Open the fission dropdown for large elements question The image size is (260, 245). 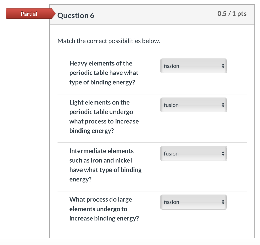pos(193,202)
